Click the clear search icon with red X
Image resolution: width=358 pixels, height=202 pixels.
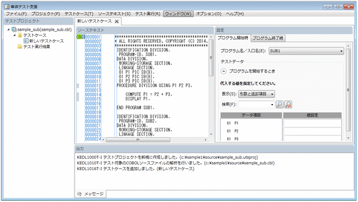pyautogui.click(x=288, y=105)
